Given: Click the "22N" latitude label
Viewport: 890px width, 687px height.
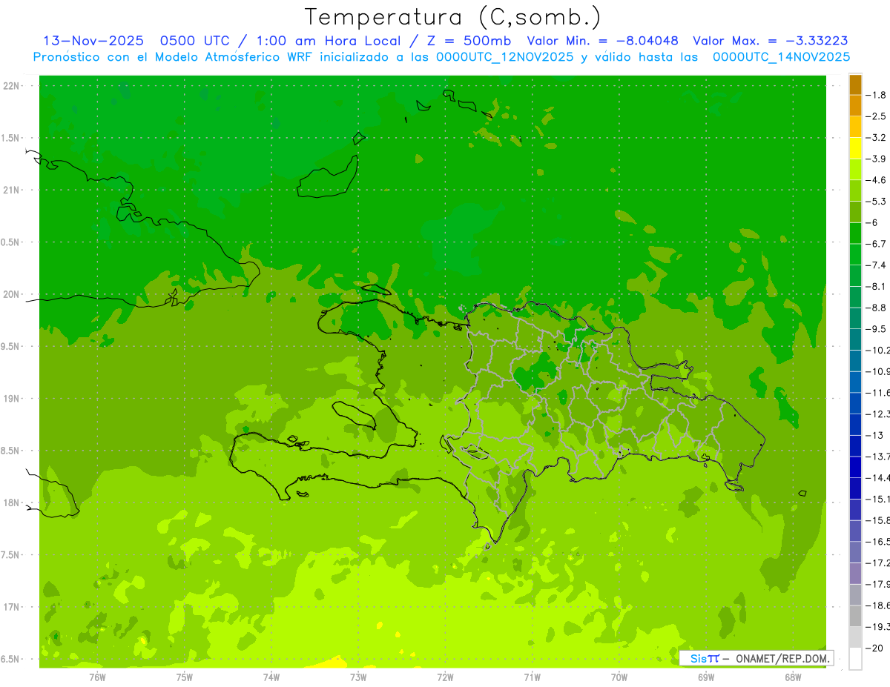Looking at the screenshot, I should click(11, 86).
